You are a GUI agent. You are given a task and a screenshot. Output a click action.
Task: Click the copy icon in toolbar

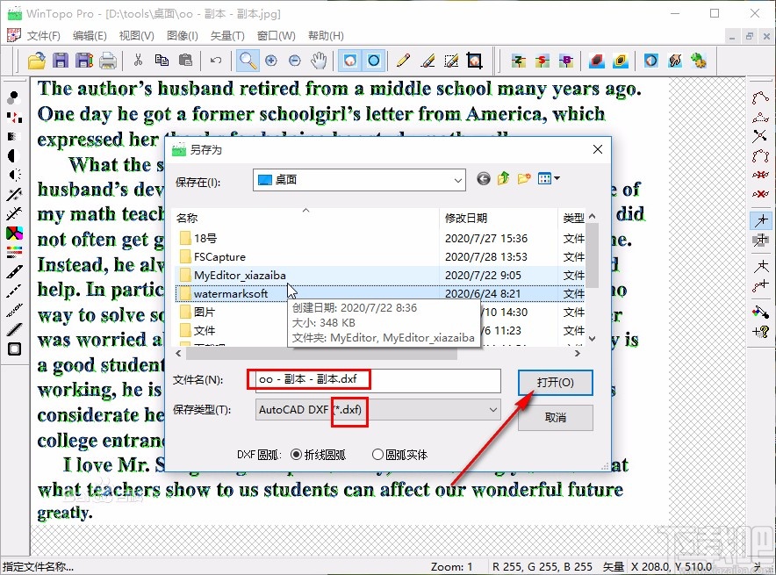(x=162, y=61)
